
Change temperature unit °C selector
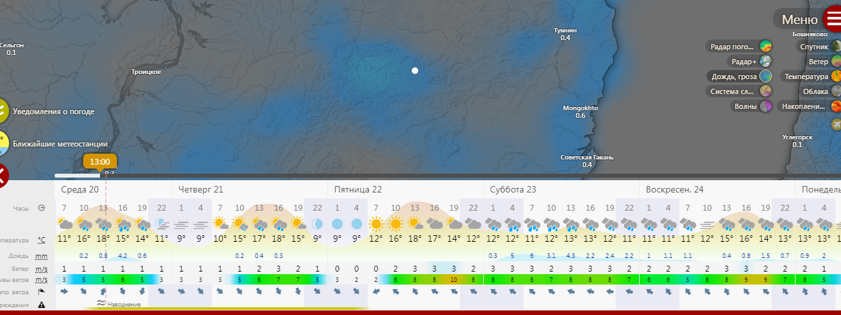coord(42,239)
